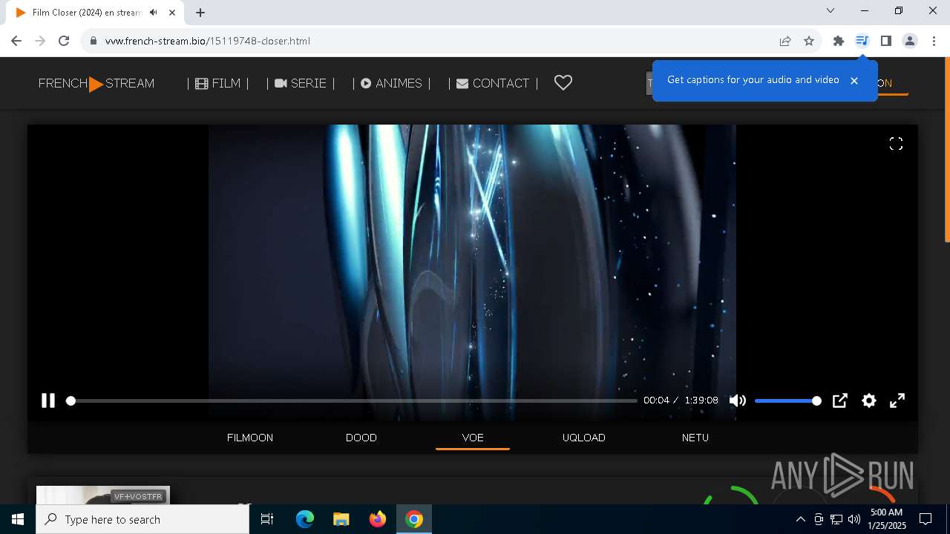Open the favorites heart icon
The width and height of the screenshot is (950, 534).
[563, 83]
